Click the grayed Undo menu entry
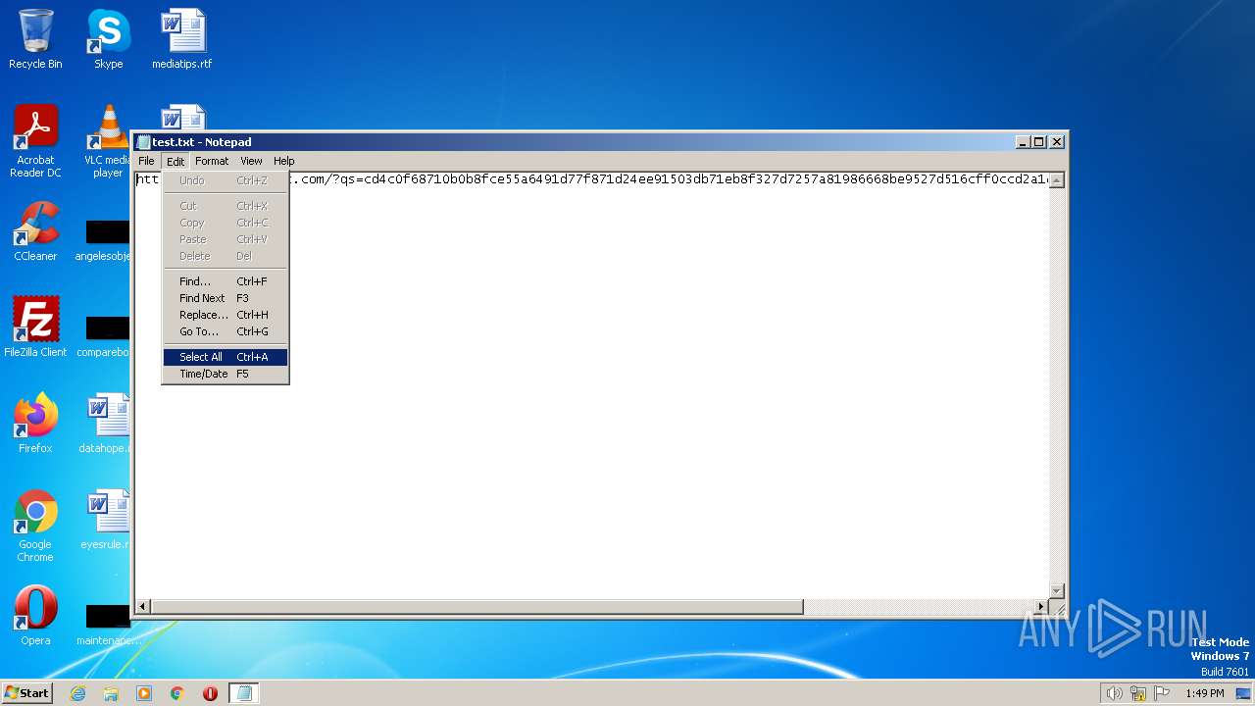The height and width of the screenshot is (706, 1255). (226, 180)
